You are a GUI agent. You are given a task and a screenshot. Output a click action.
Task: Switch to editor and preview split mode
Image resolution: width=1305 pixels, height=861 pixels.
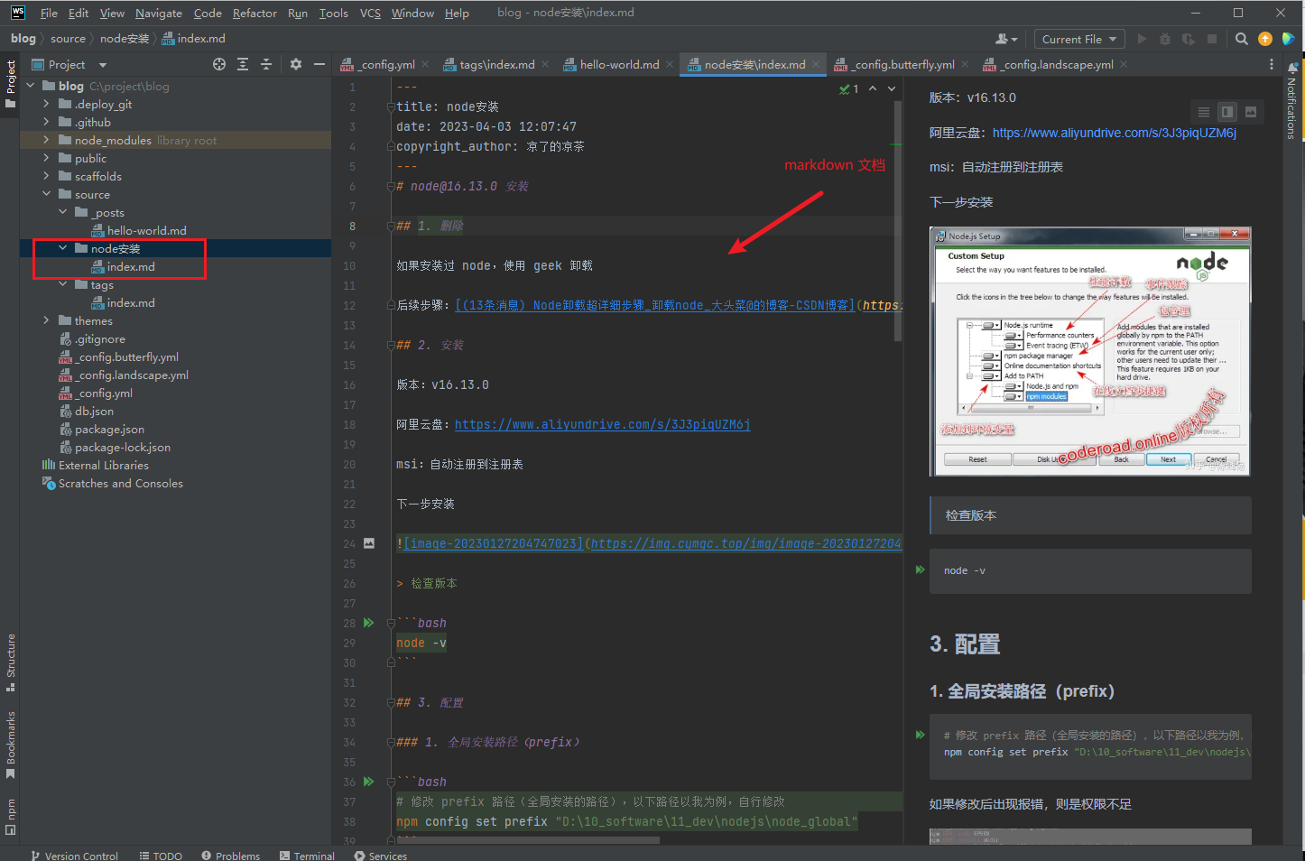[x=1227, y=112]
